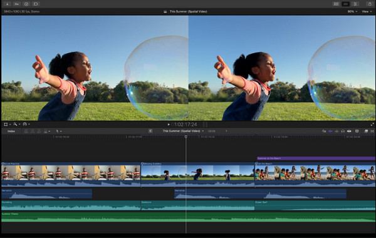
Task: Open the Transform tool dropdown below viewer
Action: 7,124
